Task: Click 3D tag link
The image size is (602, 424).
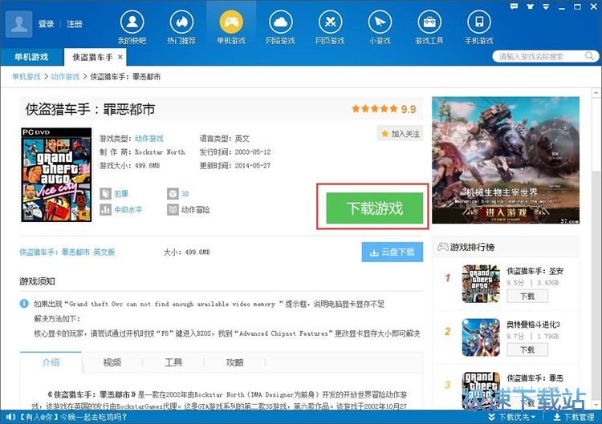Action: pos(185,194)
